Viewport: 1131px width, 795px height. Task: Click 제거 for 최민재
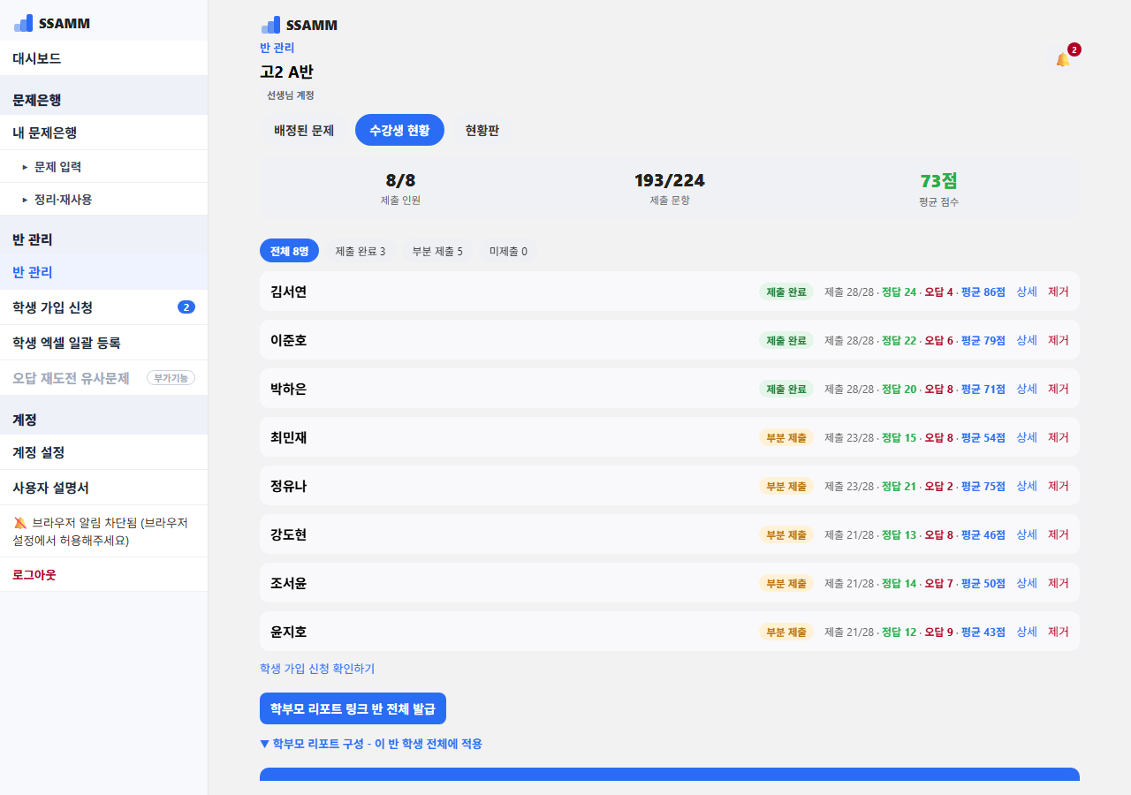(x=1059, y=437)
